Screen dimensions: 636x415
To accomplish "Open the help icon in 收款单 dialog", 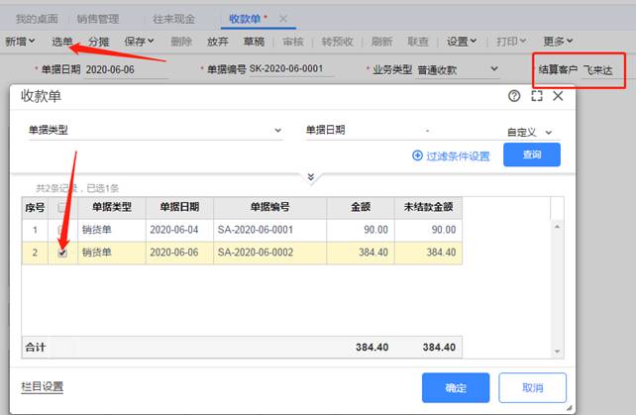I will point(514,96).
